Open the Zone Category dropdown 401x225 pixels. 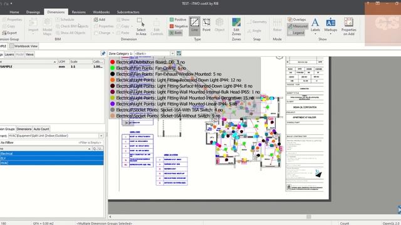(172, 54)
